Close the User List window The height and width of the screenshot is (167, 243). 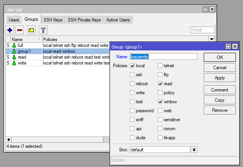(x=212, y=9)
